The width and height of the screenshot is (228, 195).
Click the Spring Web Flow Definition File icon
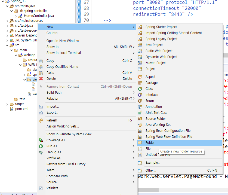click(140, 137)
